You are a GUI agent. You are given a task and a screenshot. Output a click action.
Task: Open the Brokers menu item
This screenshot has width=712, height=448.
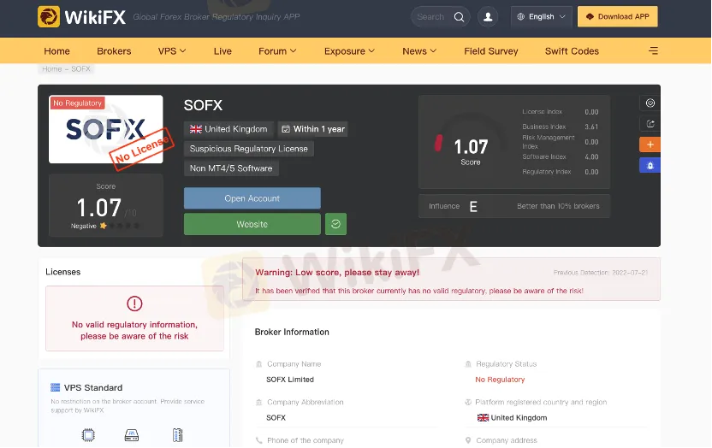(114, 50)
